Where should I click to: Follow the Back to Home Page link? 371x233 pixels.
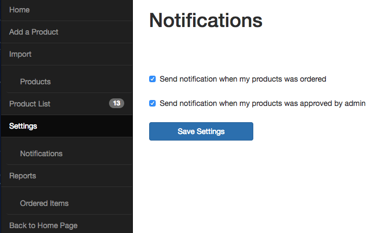coord(43,225)
